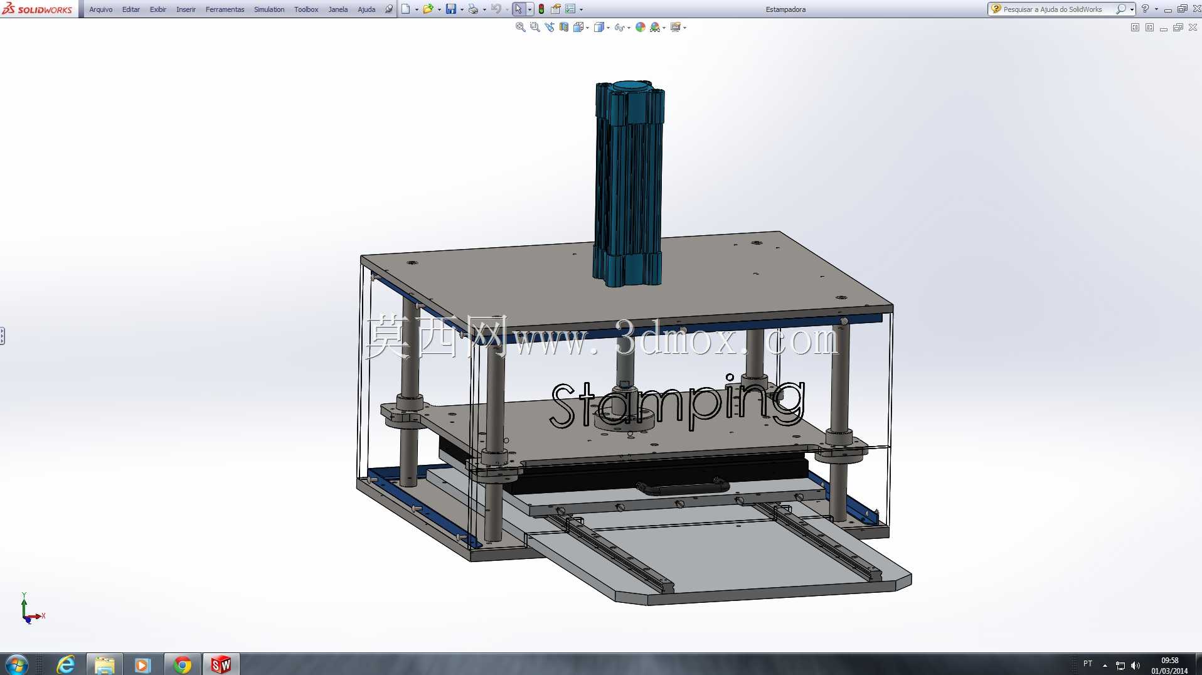Open the Ferramentas menu

[x=225, y=9]
